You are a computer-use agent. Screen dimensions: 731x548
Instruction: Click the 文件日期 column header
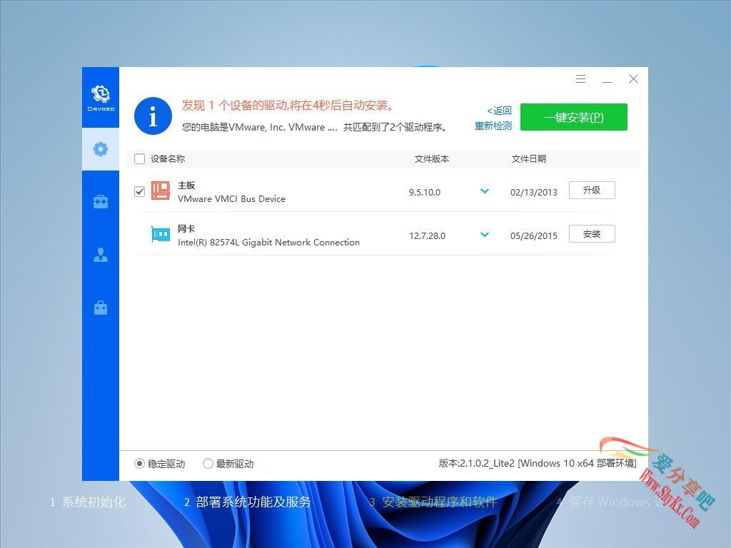529,159
